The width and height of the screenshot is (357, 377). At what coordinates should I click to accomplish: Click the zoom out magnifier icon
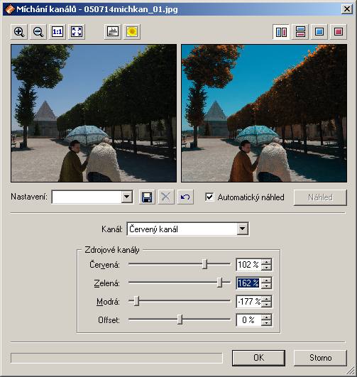click(38, 32)
